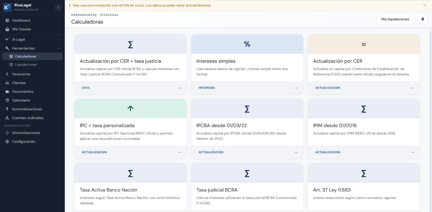Click the page vertical scrollbar
Screen dimensions: 432x212
[x=431, y=121]
